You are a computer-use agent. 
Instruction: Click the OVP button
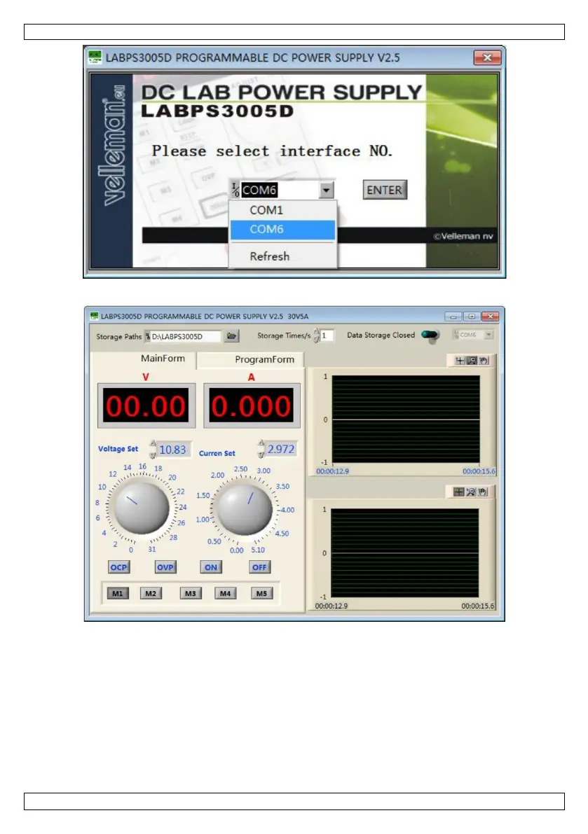click(x=165, y=567)
